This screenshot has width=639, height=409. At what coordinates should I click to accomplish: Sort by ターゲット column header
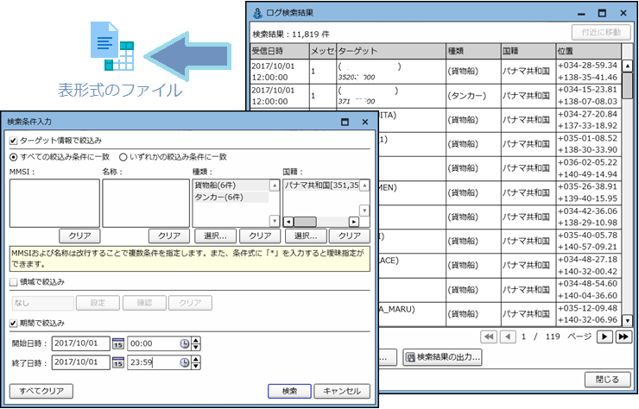(x=391, y=51)
